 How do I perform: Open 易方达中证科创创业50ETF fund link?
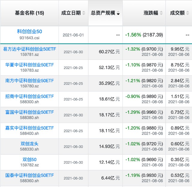coord(29,49)
